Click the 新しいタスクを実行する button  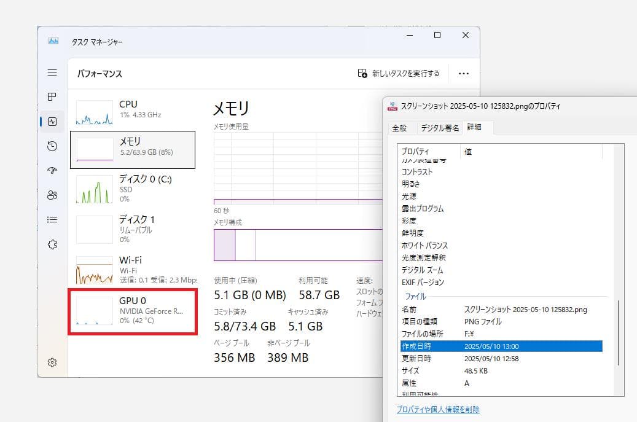coord(399,74)
